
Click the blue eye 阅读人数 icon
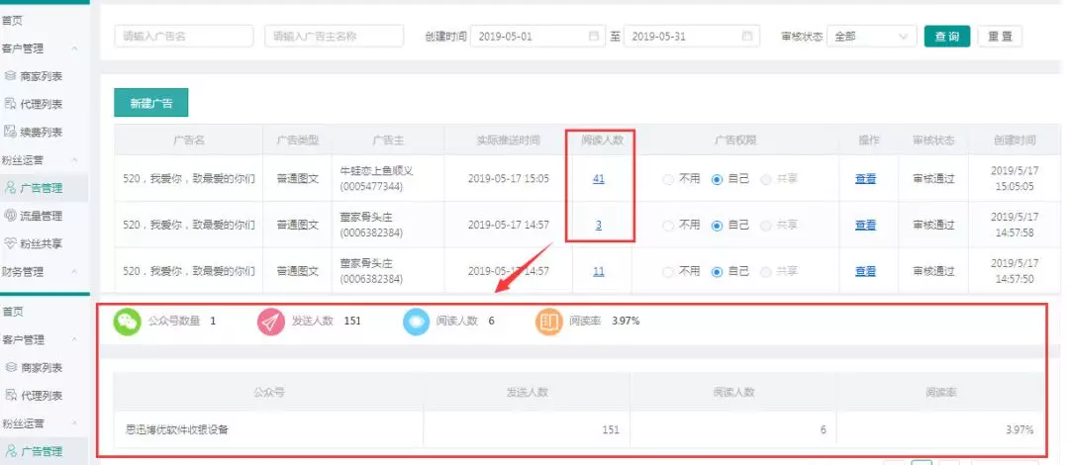(x=416, y=322)
